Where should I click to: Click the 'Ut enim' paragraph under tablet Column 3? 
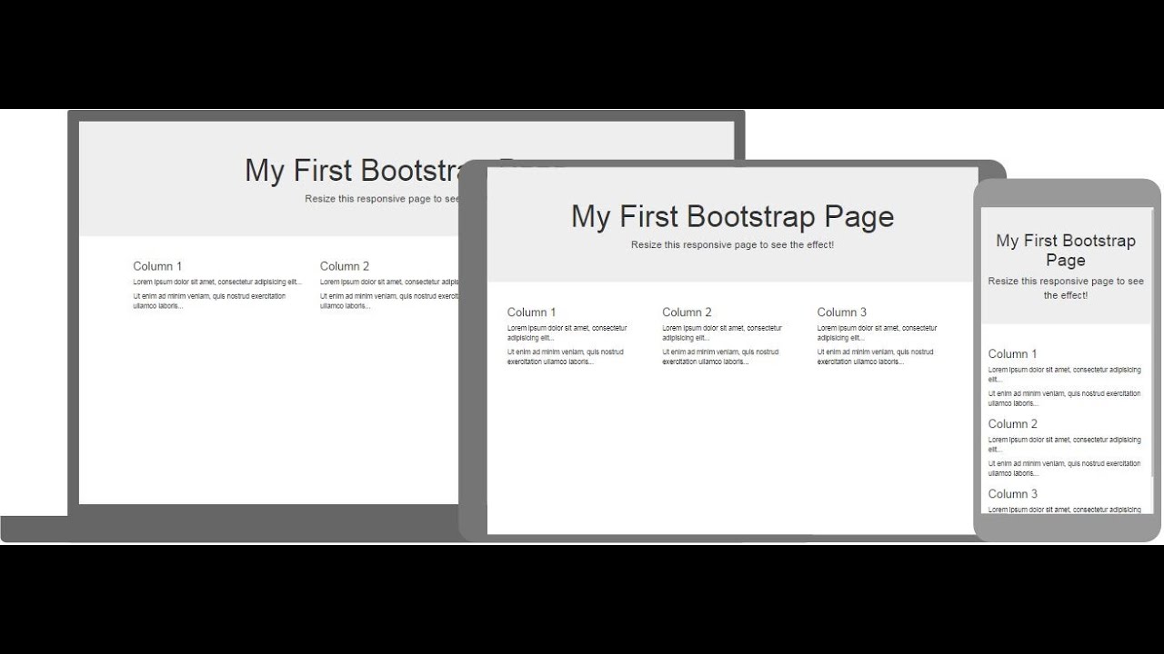coord(876,357)
